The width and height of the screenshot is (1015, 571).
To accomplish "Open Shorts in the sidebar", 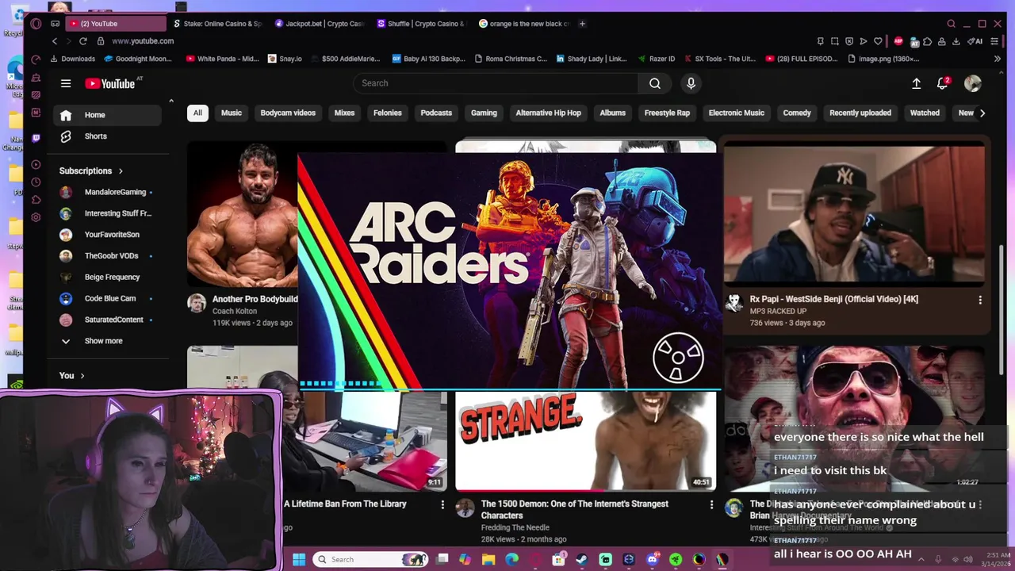I will [108, 136].
